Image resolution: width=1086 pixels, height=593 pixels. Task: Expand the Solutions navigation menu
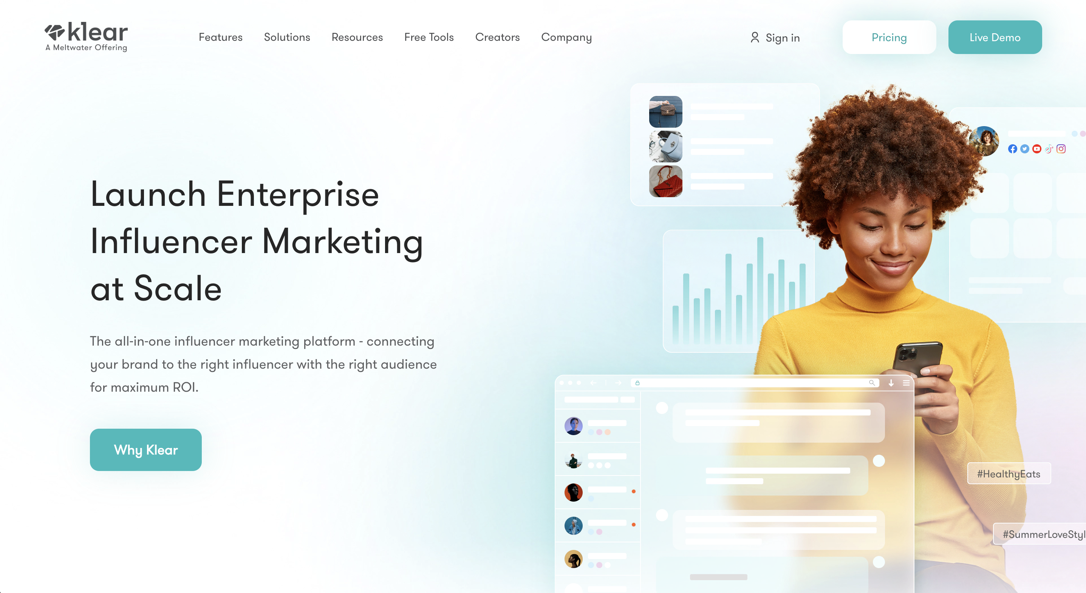coord(286,37)
